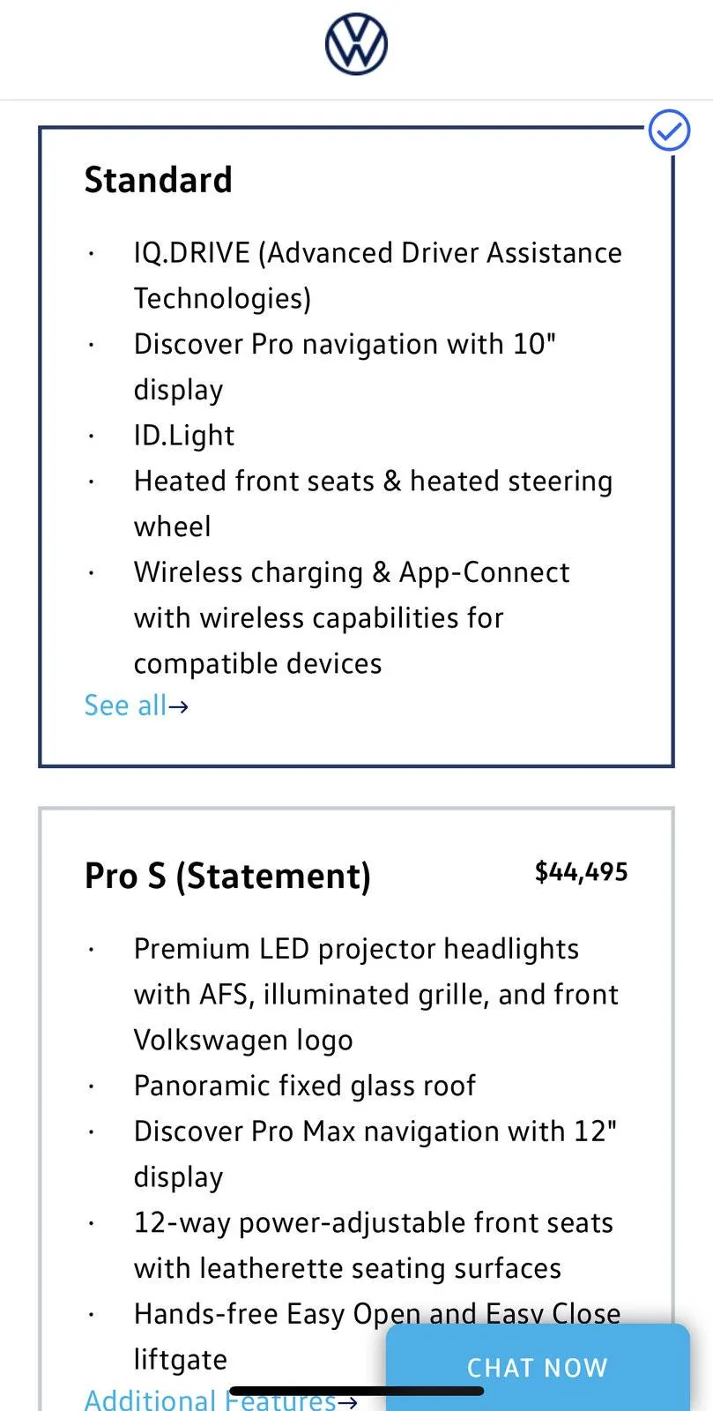Select the Standard trim heading
The image size is (713, 1411).
click(159, 180)
